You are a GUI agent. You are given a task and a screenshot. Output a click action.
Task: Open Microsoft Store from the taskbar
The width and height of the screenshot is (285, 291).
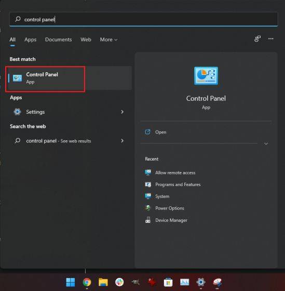click(x=168, y=282)
